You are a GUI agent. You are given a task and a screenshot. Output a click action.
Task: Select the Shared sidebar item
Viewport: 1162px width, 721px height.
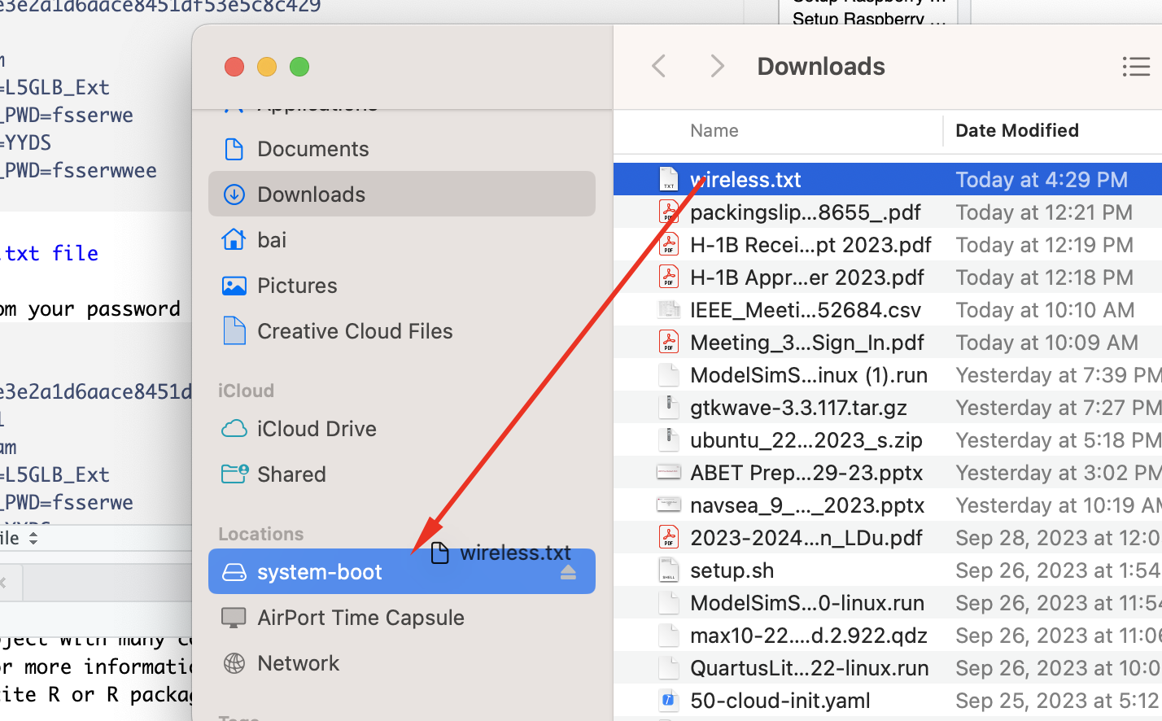click(x=291, y=474)
